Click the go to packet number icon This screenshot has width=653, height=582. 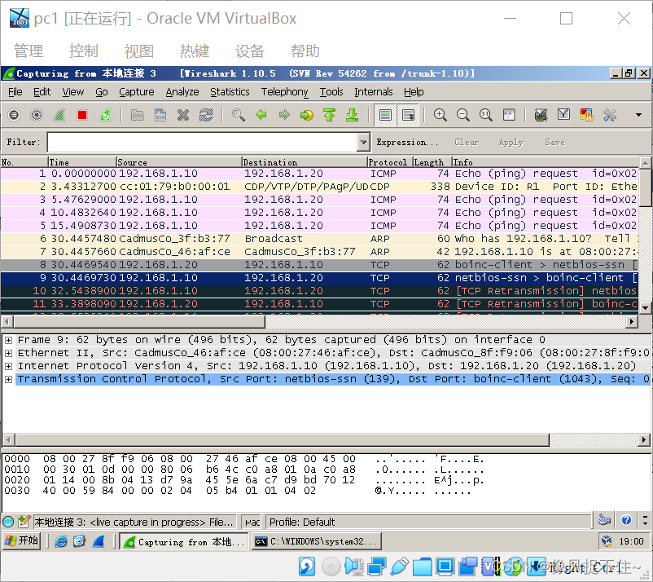coord(307,115)
